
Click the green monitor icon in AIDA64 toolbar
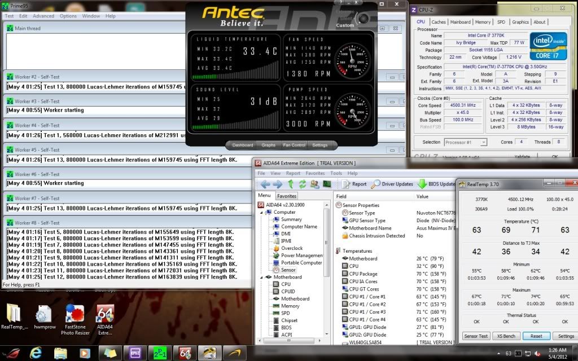coord(327,184)
